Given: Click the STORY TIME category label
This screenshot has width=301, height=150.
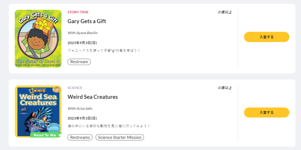Looking at the screenshot, I should point(78,12).
